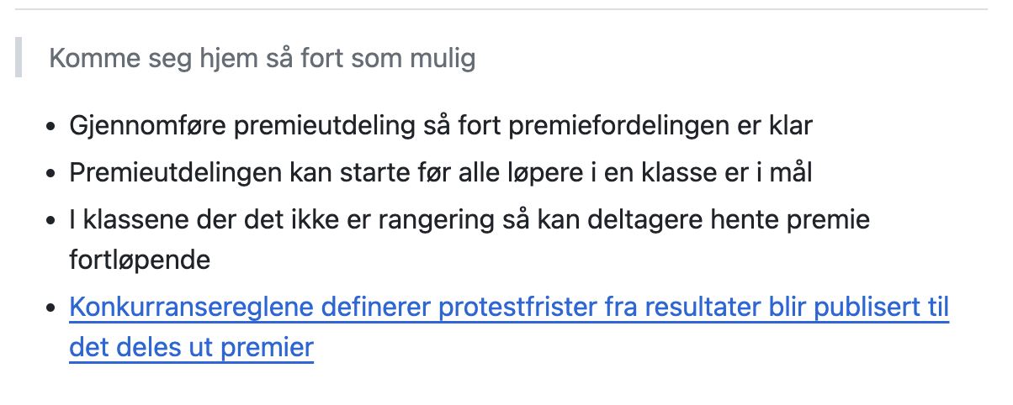The width and height of the screenshot is (1013, 405).
Task: Click the word "fortløpende"
Action: (139, 260)
